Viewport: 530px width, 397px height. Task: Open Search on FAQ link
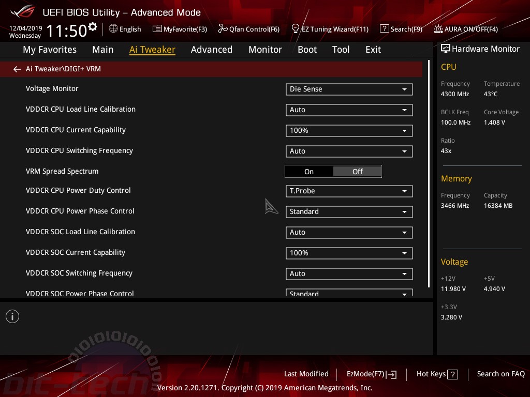tap(500, 374)
